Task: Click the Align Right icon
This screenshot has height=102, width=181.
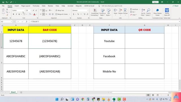Action: click(46, 14)
